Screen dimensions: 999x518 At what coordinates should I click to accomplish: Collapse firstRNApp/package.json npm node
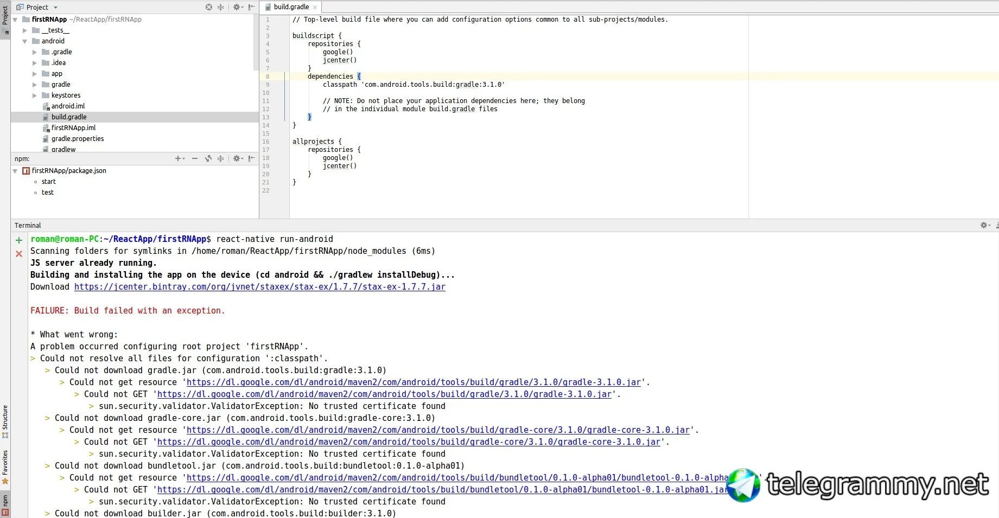click(15, 171)
